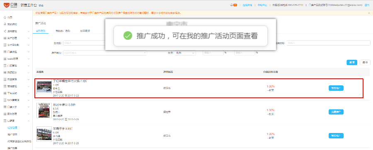Expand the 口碑大学 sidebar chevron
The width and height of the screenshot is (373, 150).
pos(29,107)
